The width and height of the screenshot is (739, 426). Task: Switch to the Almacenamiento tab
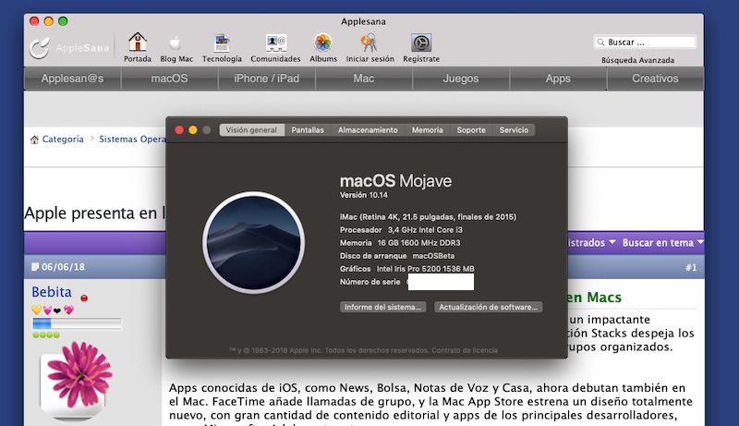click(x=368, y=130)
